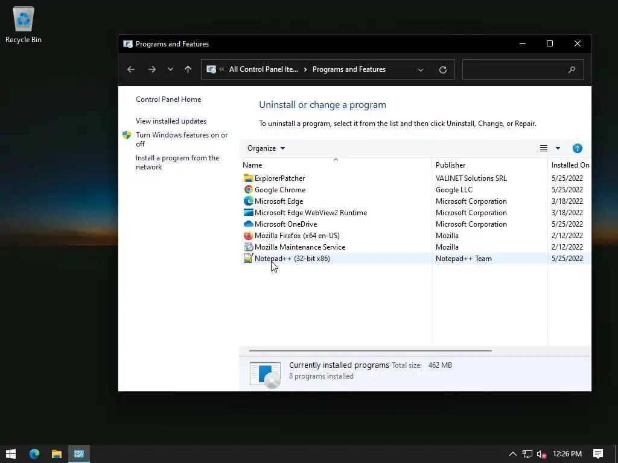Click the change view icon

(x=544, y=148)
